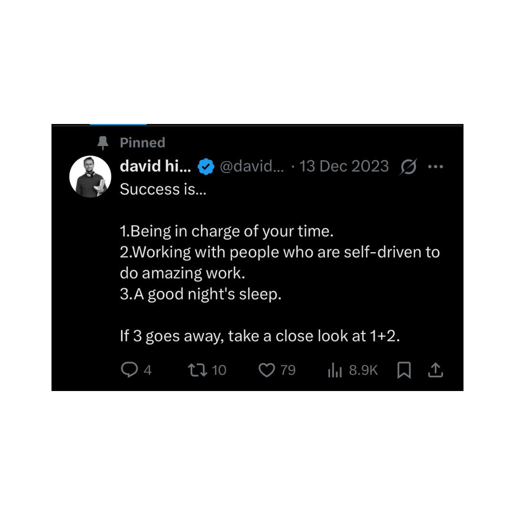This screenshot has height=515, width=515.
Task: Click the reply speech bubble icon
Action: (x=129, y=370)
